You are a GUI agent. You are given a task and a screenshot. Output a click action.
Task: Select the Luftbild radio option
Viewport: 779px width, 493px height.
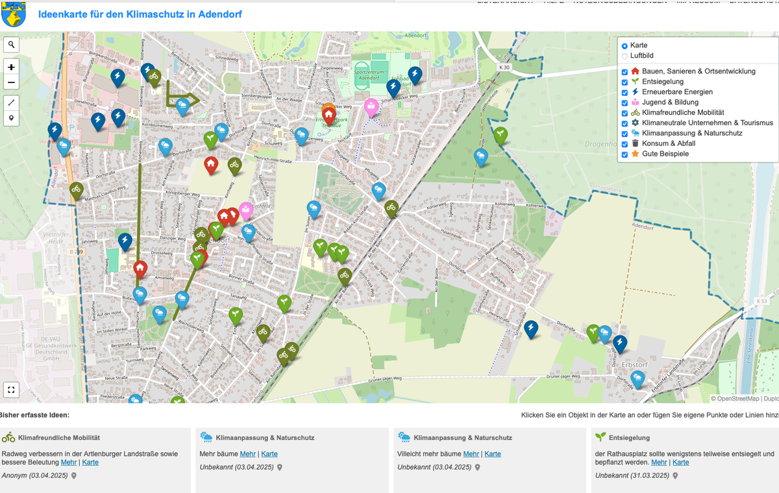point(624,56)
